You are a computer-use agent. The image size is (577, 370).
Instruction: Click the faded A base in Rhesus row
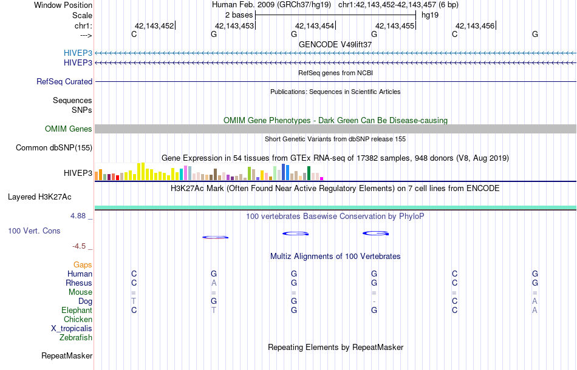tap(214, 283)
